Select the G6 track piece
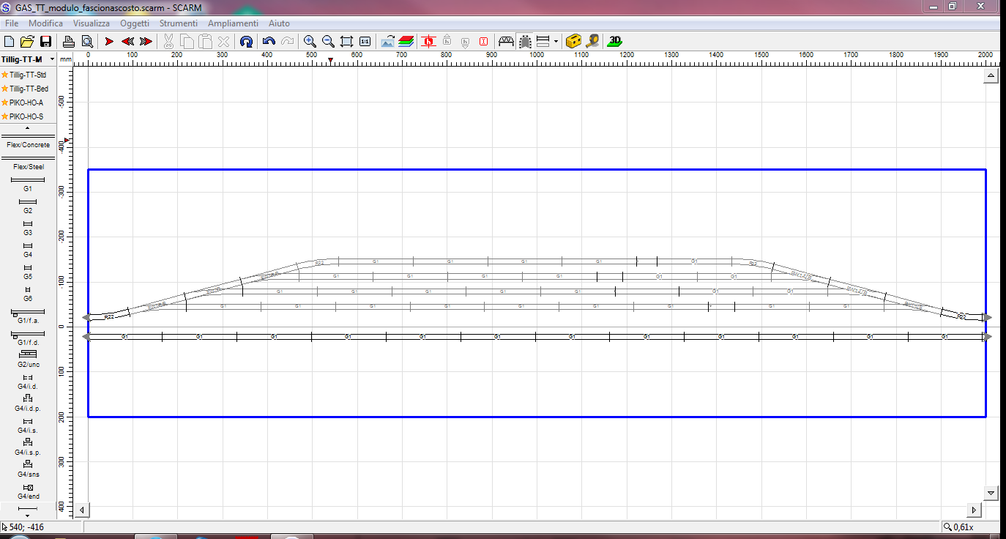The image size is (1006, 539). [28, 294]
